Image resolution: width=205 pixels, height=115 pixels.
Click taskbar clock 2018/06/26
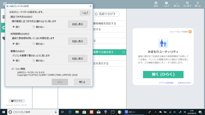pyautogui.click(x=192, y=112)
